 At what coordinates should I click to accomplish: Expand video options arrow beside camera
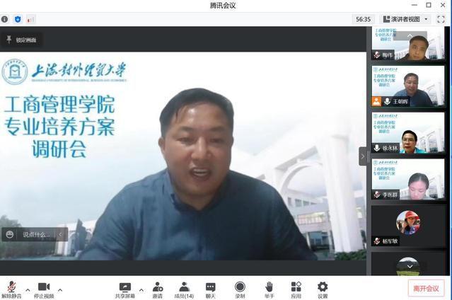[60, 289]
